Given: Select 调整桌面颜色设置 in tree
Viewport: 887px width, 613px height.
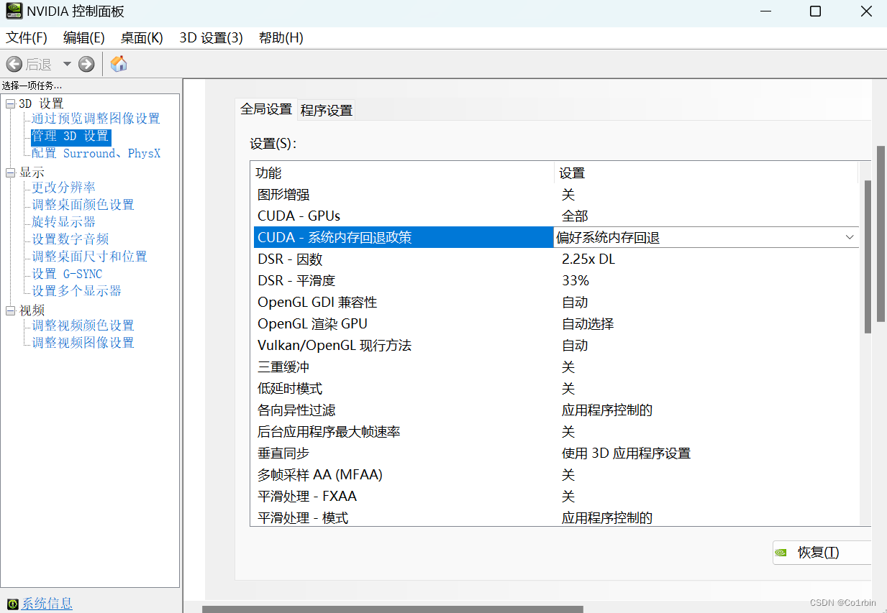Looking at the screenshot, I should pos(83,205).
